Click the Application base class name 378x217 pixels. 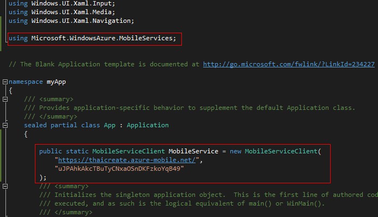(x=148, y=125)
